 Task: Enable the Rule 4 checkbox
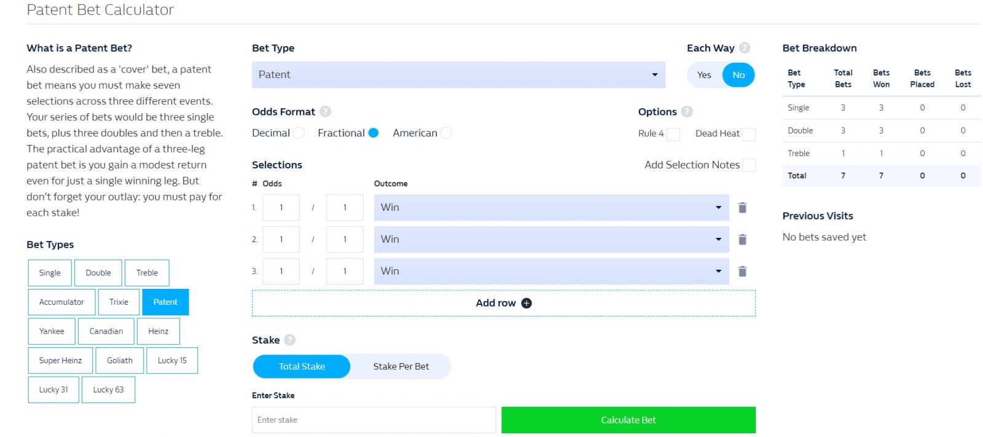click(673, 134)
